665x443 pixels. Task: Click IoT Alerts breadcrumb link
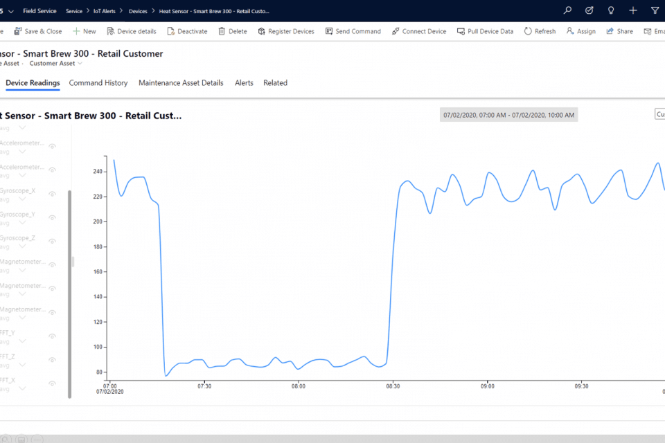(105, 11)
